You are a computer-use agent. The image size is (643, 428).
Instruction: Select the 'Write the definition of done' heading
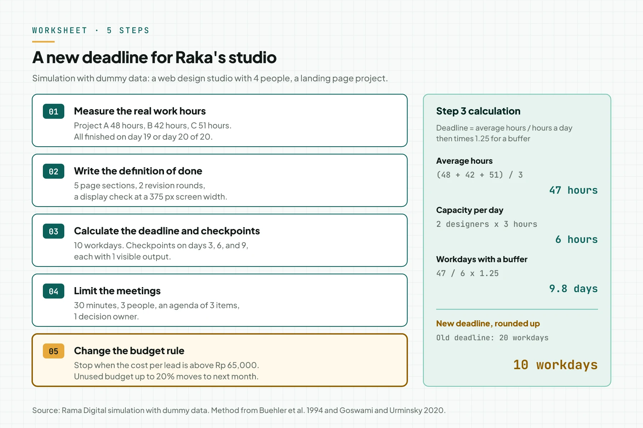coord(138,171)
